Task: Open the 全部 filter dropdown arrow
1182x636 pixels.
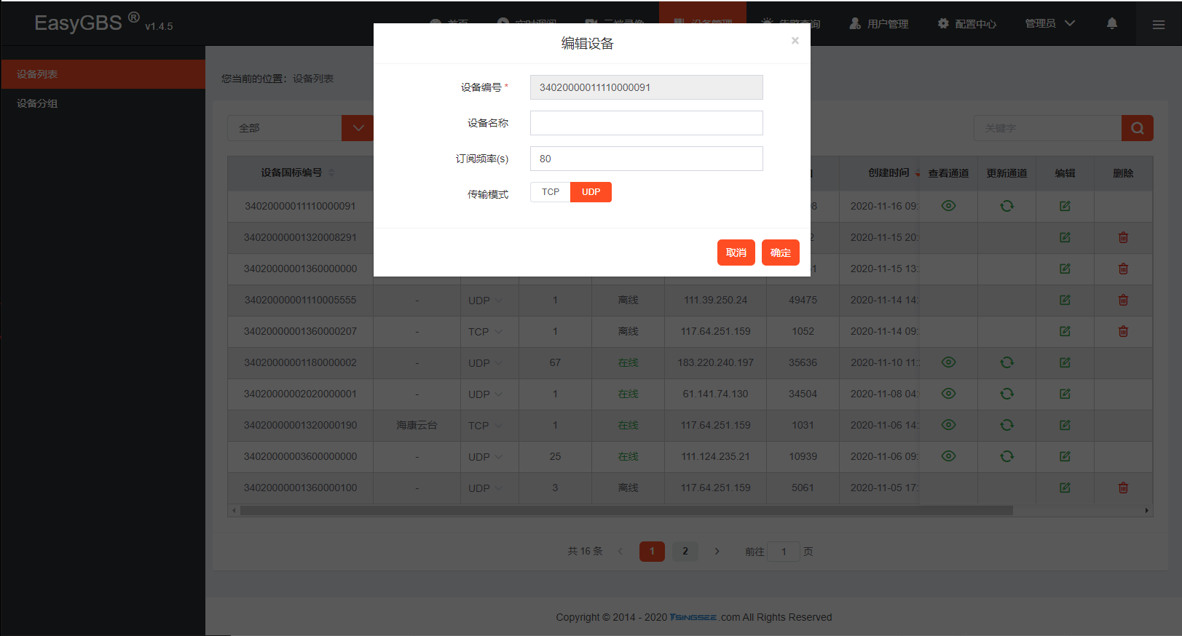Action: (x=358, y=128)
